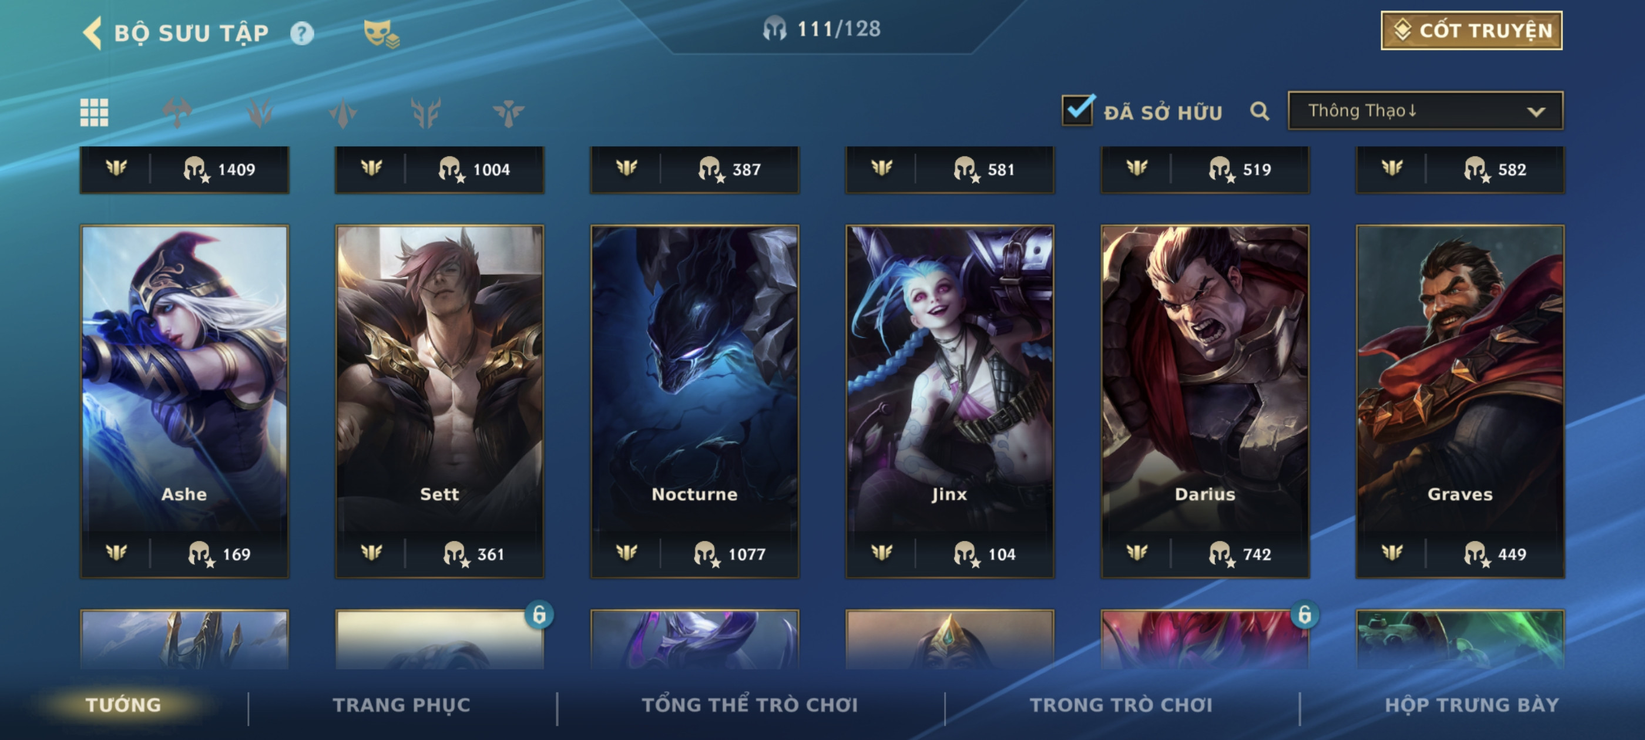This screenshot has width=1645, height=740.
Task: Uncheck the Đã Sở Hữu checkbox
Action: click(x=1078, y=110)
